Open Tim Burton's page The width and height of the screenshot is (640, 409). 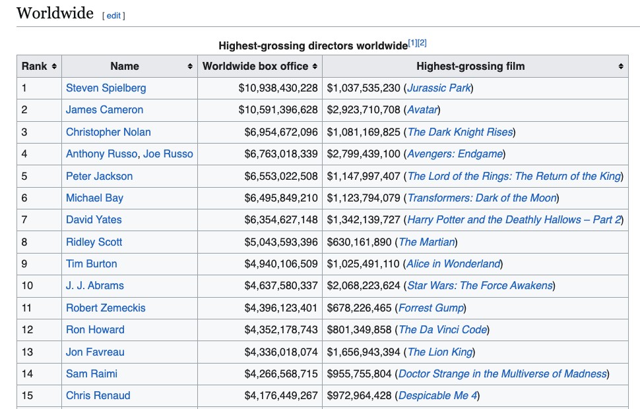point(92,263)
